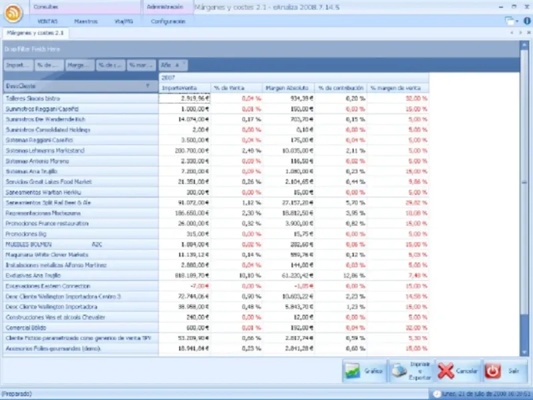Close the document tab with the small X

tap(528, 33)
